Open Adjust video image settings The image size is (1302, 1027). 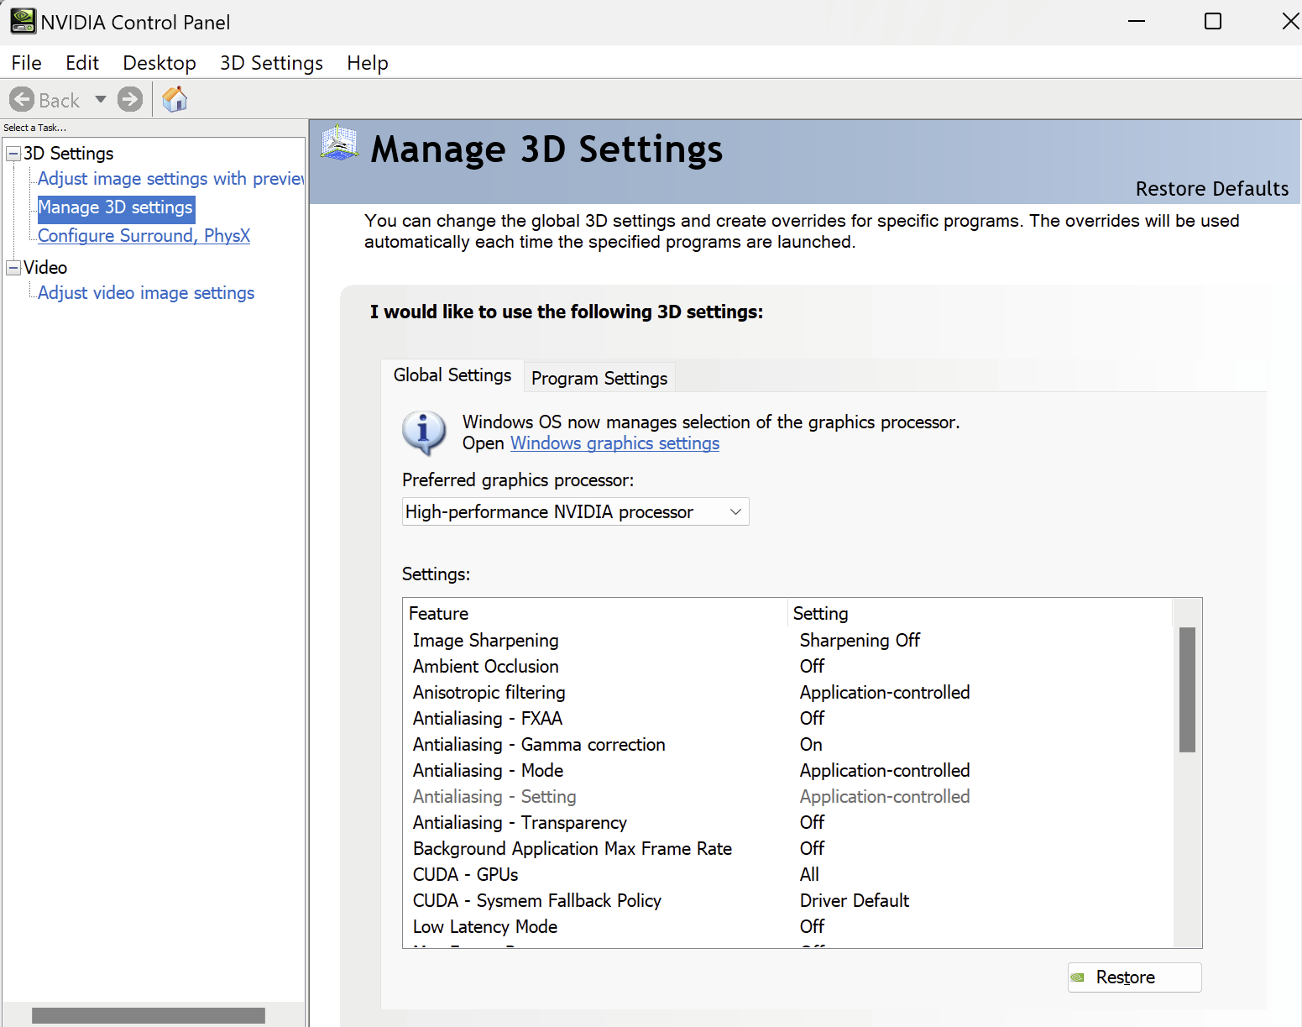click(x=146, y=293)
